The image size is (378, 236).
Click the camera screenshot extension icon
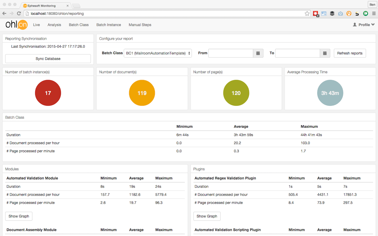coord(340,13)
